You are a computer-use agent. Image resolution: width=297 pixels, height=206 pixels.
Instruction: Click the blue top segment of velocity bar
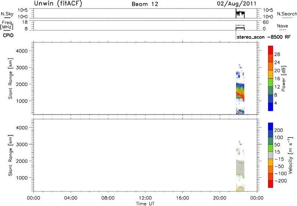click(271, 126)
